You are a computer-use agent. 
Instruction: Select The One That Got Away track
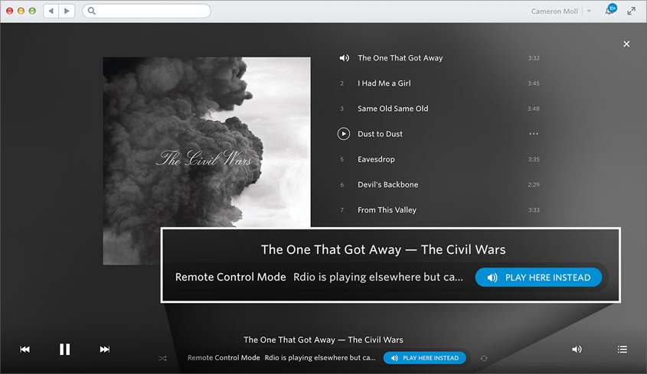pyautogui.click(x=400, y=58)
